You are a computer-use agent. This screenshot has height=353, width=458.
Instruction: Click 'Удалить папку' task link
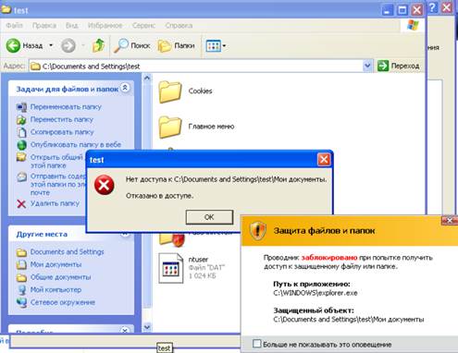pos(55,203)
